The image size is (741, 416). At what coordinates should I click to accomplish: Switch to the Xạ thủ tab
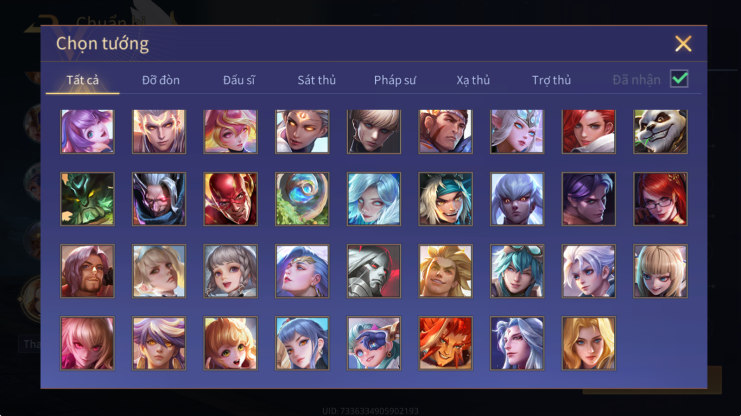[x=473, y=80]
